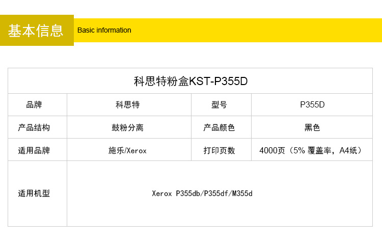Viewport: 382px width, 244px height.
Task: Select the 施乐/Xerox compatible brand value
Action: (127, 150)
